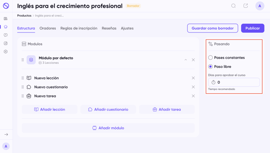The height and width of the screenshot is (153, 270).
Task: Open the analytics chart sidebar icon
Action: tap(6, 43)
